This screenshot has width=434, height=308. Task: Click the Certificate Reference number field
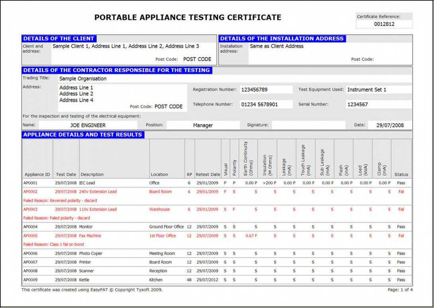click(x=384, y=24)
